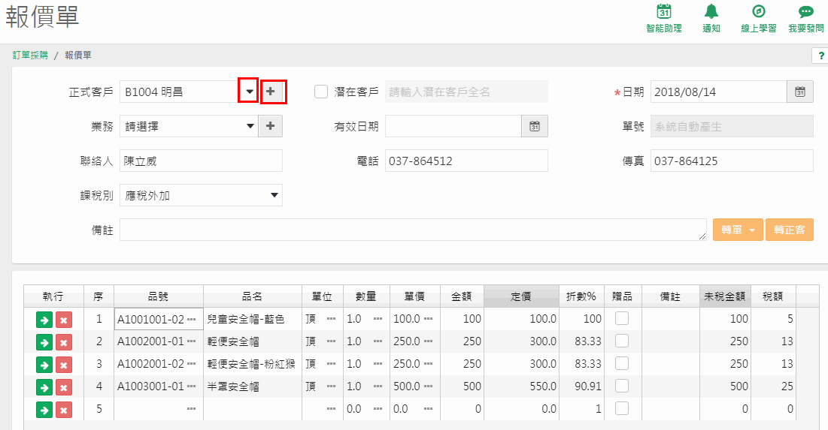Click the 折數% column header

tap(581, 296)
